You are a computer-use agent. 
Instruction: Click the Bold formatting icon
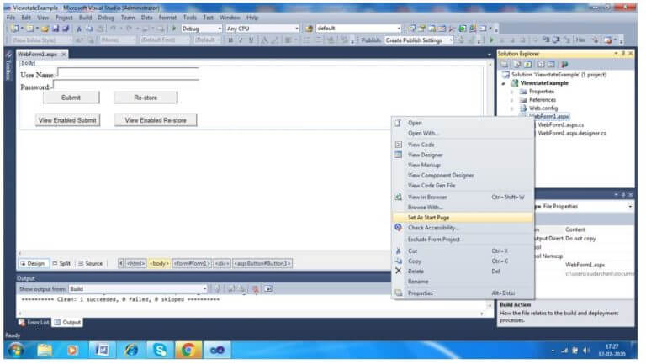pyautogui.click(x=230, y=40)
